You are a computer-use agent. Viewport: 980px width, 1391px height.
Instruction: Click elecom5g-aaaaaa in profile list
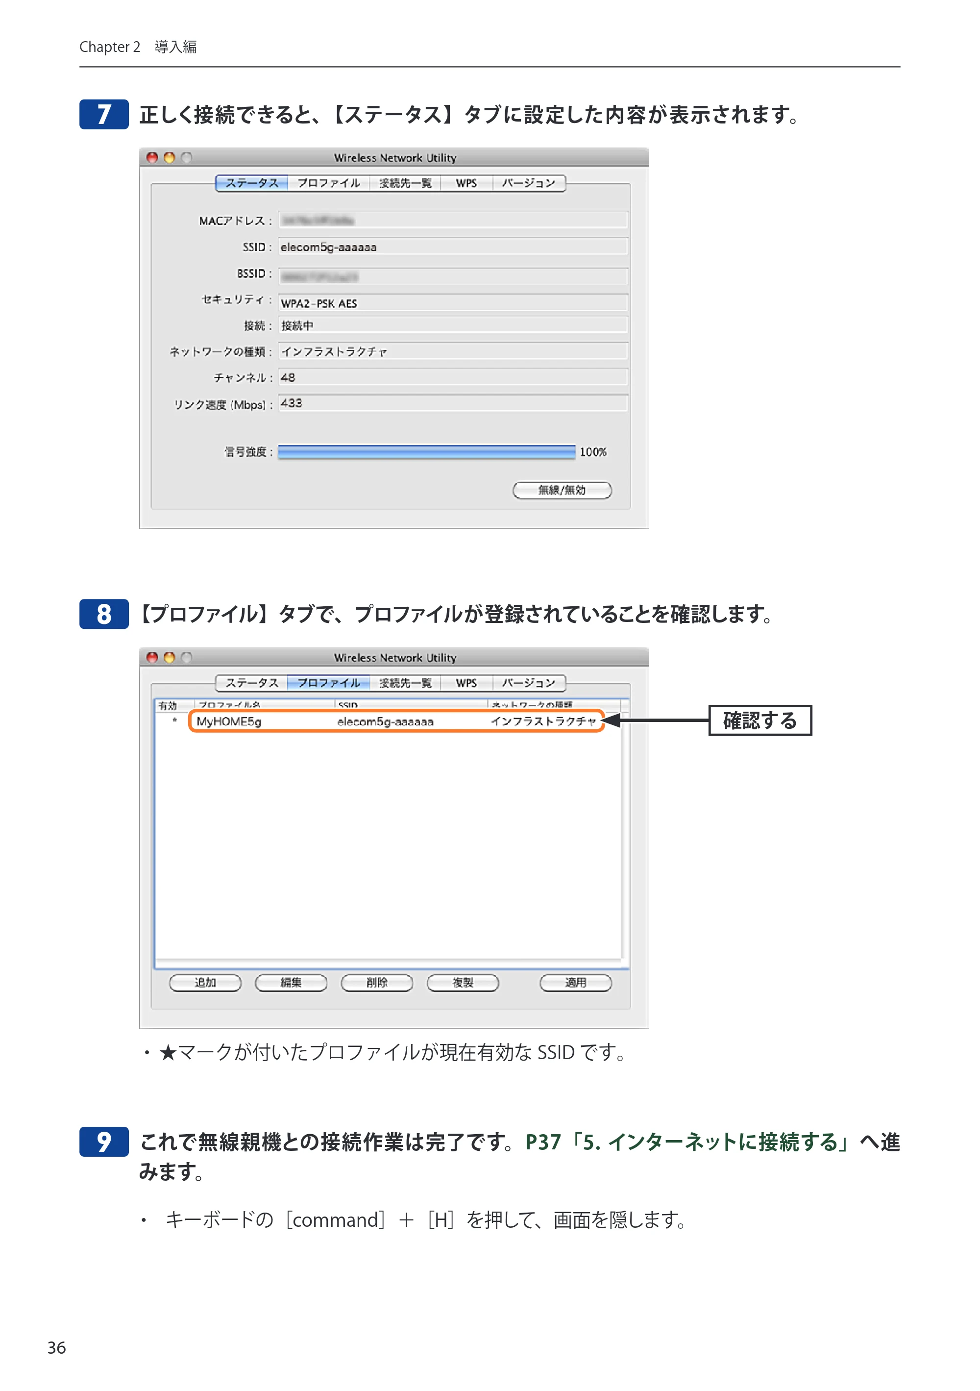click(385, 721)
